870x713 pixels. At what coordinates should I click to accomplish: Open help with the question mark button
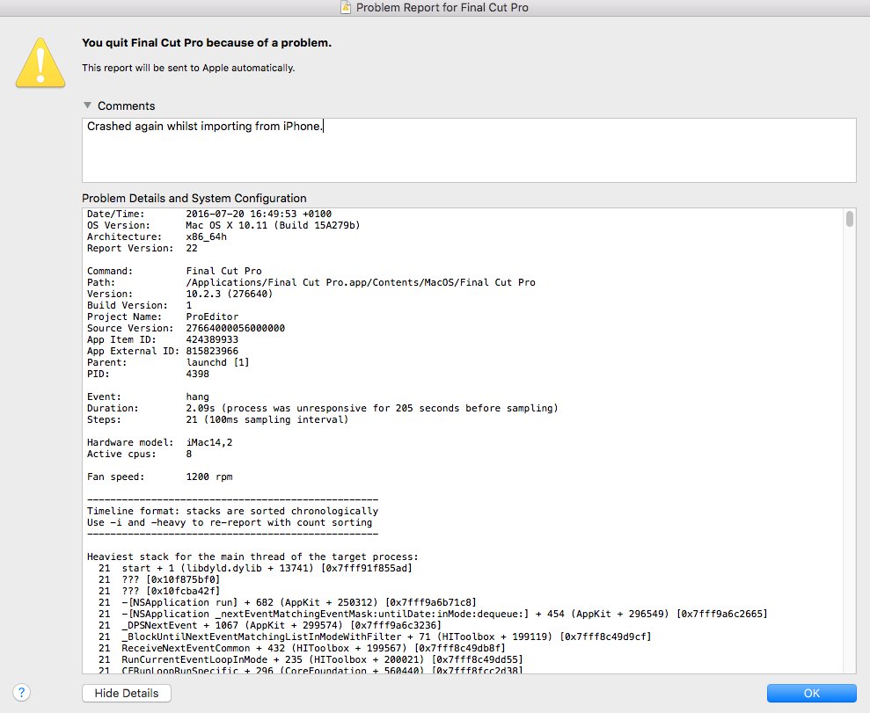(22, 693)
